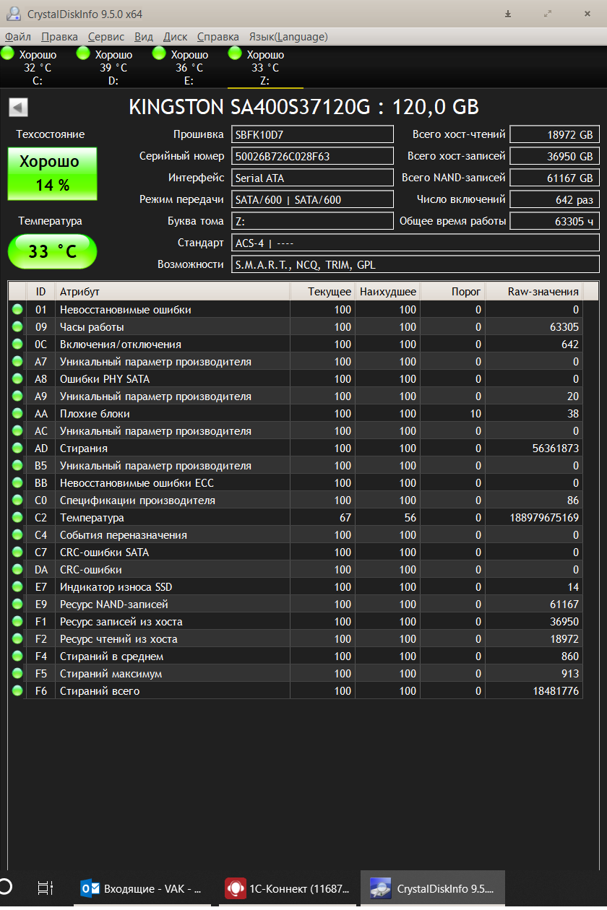Viewport: 607px width, 910px height.
Task: Open the Диск menu
Action: (176, 37)
